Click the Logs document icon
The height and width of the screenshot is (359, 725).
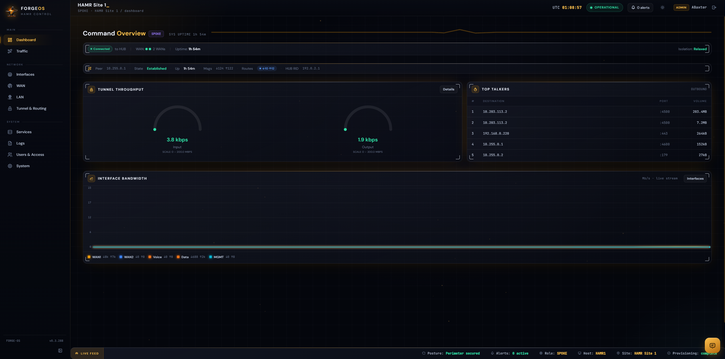click(10, 143)
